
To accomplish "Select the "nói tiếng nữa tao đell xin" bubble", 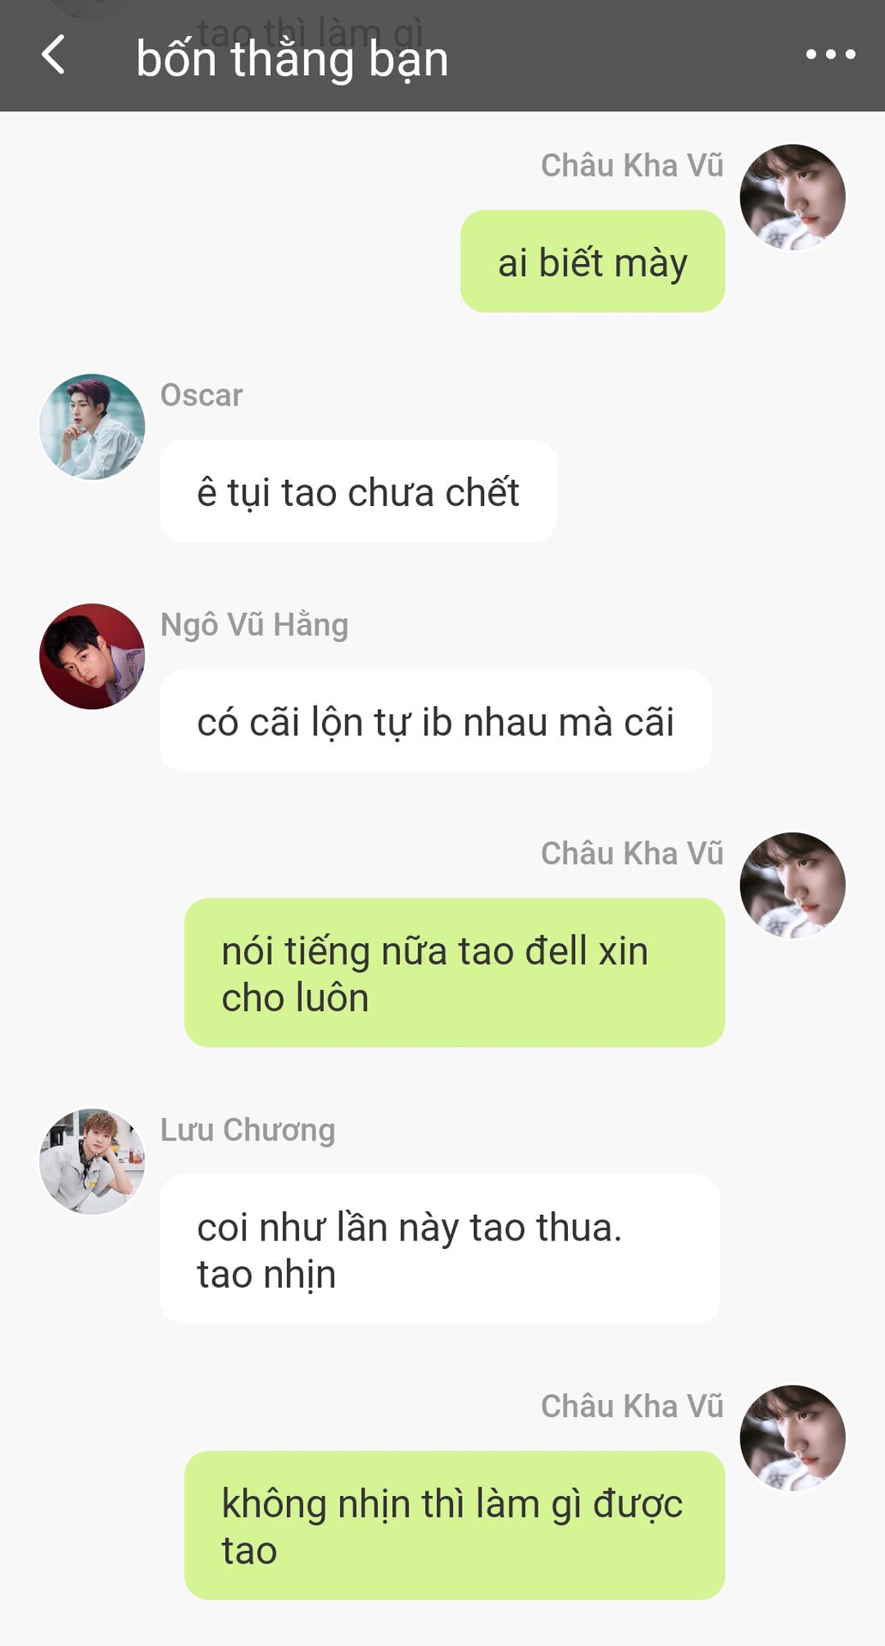I will click(455, 973).
